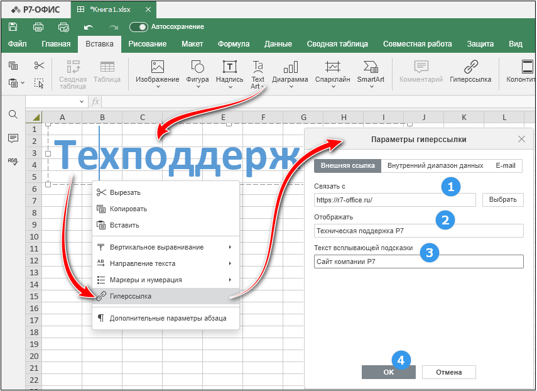Switch to the Совместная работа tab
The height and width of the screenshot is (391, 537).
[x=418, y=44]
